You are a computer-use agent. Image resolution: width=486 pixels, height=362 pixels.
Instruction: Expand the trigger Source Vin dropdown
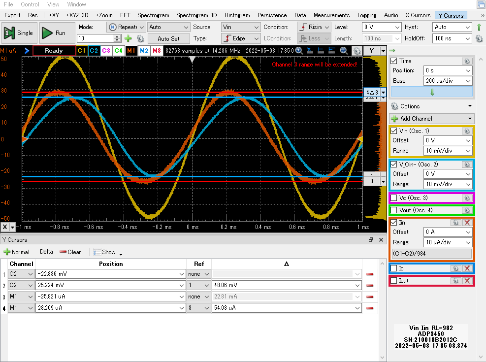[x=240, y=27]
